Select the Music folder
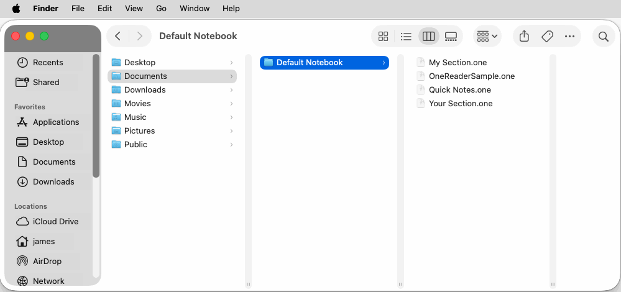 (x=135, y=117)
